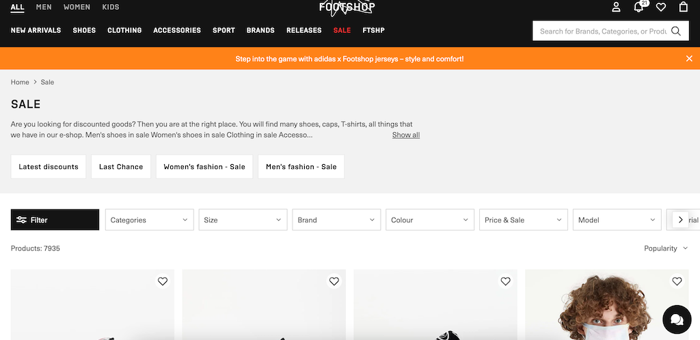Click the Sale breadcrumb

click(47, 82)
